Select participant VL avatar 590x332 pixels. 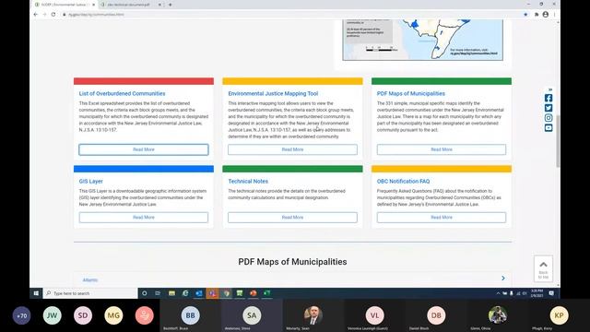[x=375, y=315]
